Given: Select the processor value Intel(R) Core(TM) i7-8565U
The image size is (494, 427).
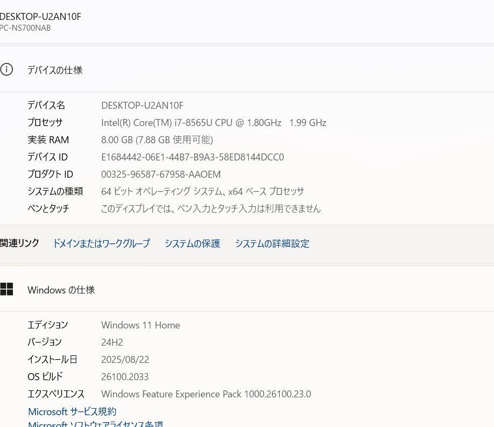Looking at the screenshot, I should click(x=214, y=123).
